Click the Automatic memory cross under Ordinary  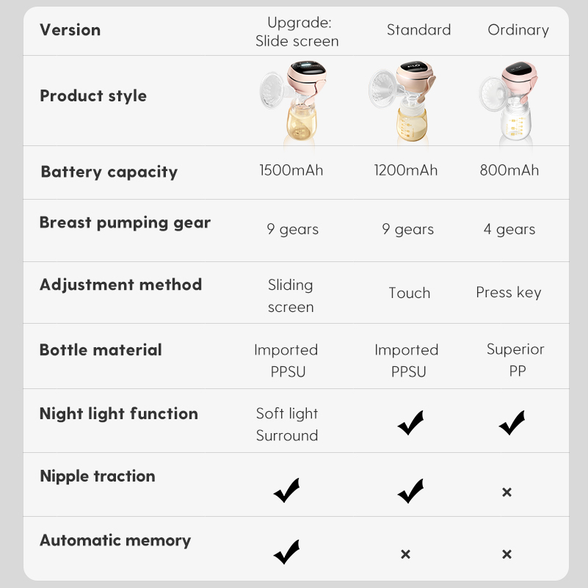[x=507, y=554]
